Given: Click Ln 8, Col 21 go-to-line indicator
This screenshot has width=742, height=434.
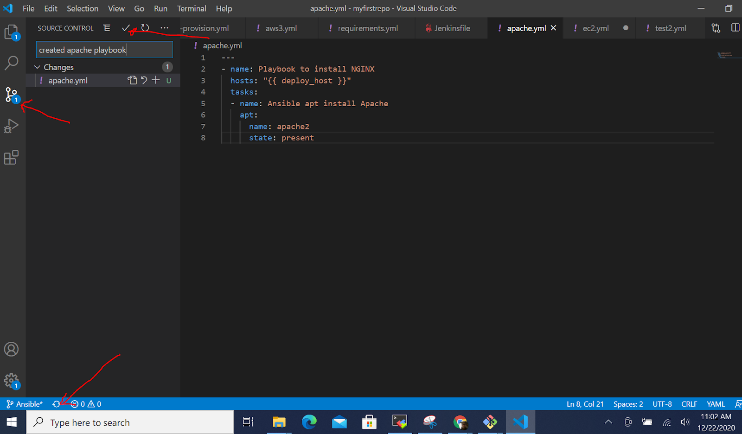Looking at the screenshot, I should pyautogui.click(x=585, y=404).
